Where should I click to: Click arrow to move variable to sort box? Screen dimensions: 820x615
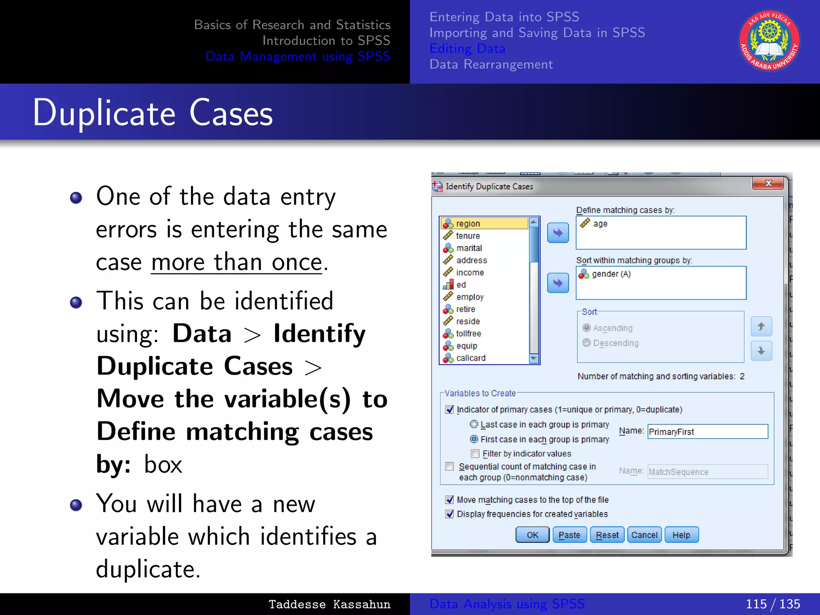pyautogui.click(x=558, y=283)
